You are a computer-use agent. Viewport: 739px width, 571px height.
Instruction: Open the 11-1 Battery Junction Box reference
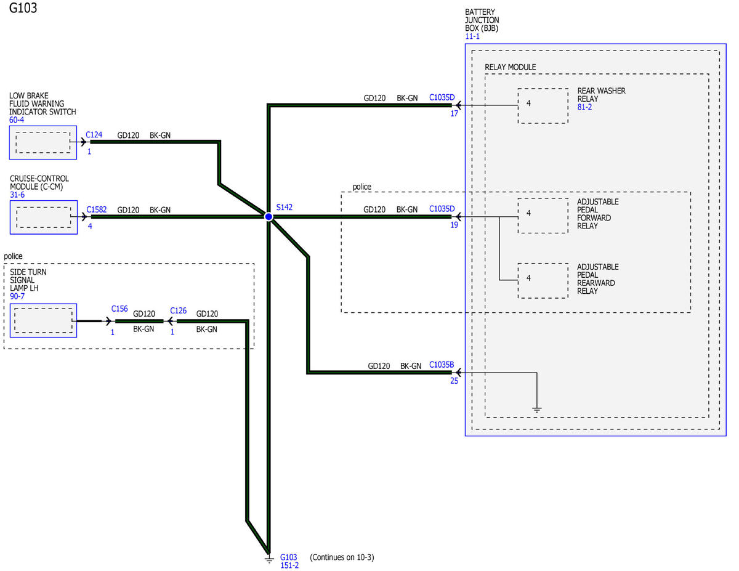click(472, 37)
